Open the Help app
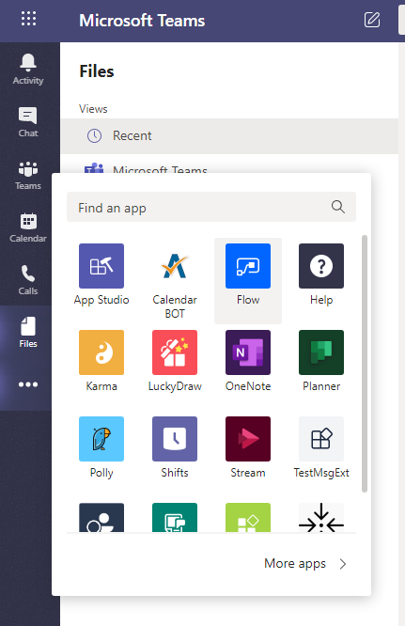The width and height of the screenshot is (405, 626). (321, 274)
